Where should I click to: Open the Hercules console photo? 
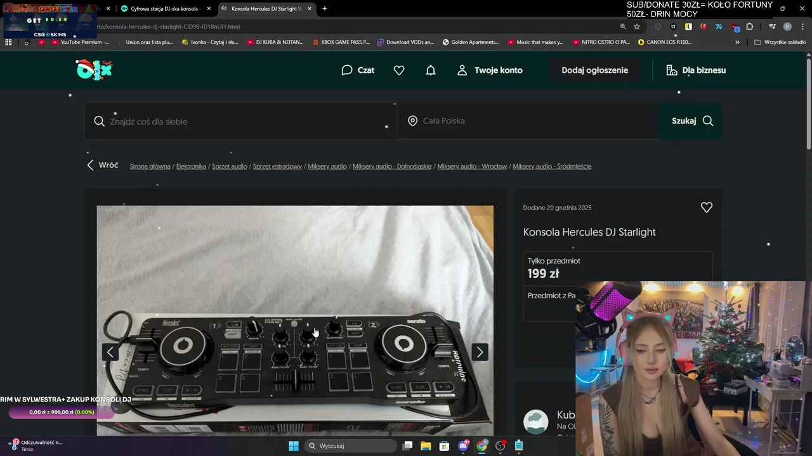pyautogui.click(x=295, y=320)
